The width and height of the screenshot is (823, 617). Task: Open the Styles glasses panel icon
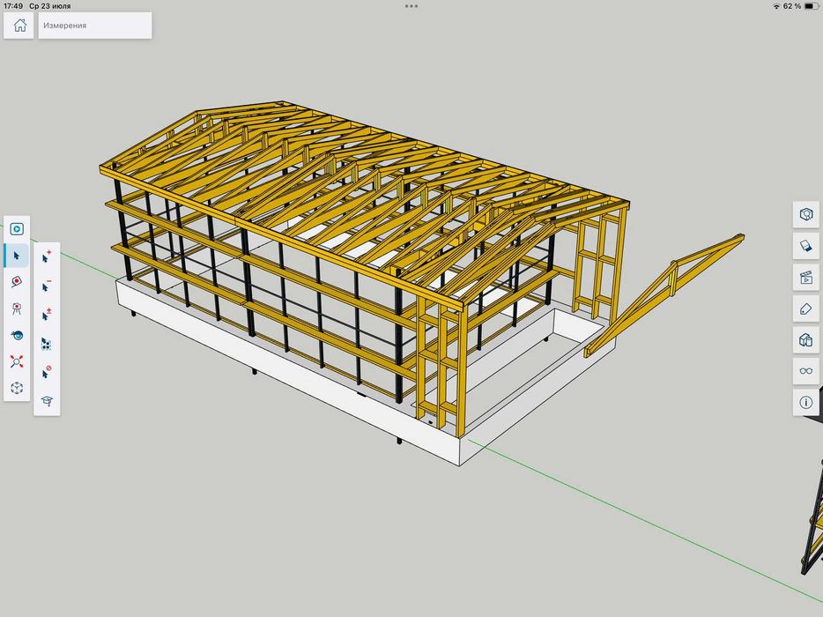coord(805,371)
